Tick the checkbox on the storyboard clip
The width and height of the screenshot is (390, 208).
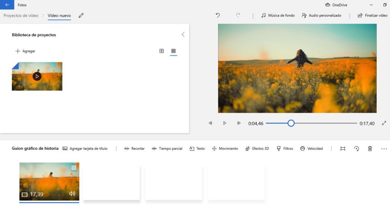(74, 168)
